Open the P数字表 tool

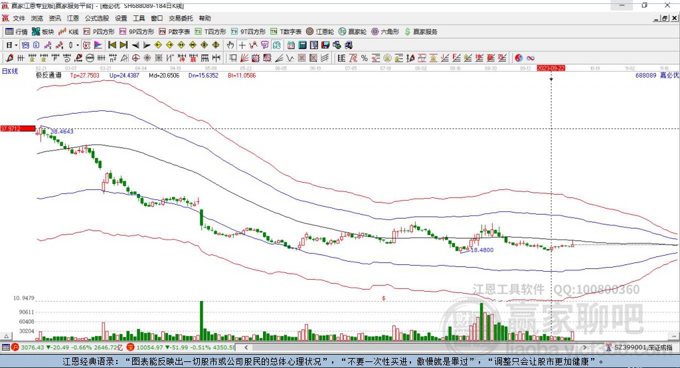click(x=175, y=32)
